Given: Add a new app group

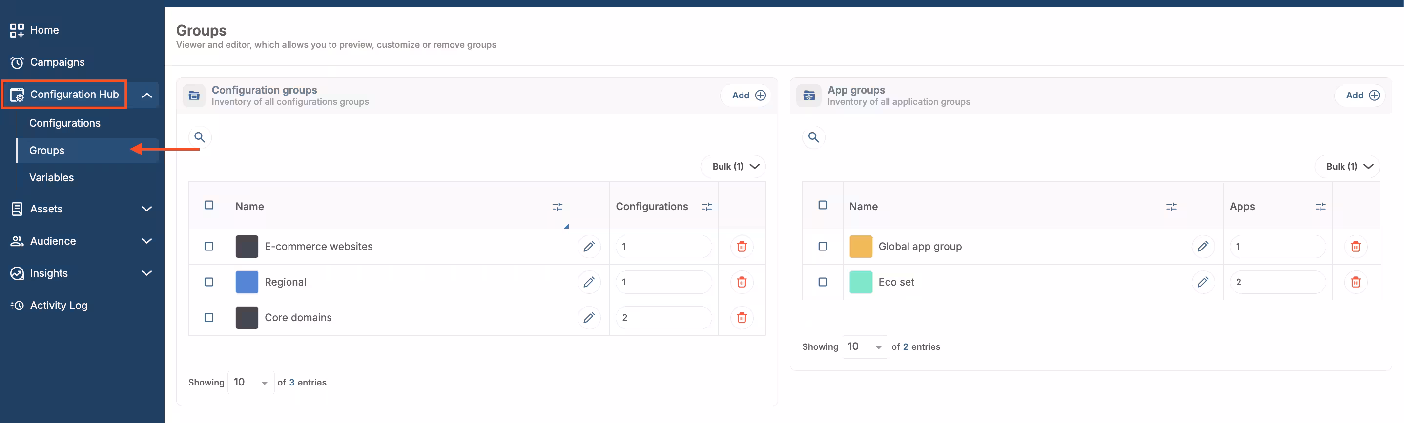Looking at the screenshot, I should tap(1362, 95).
